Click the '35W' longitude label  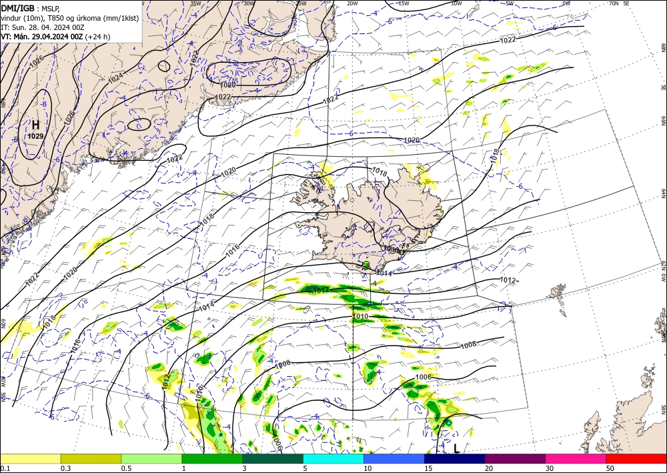[x=195, y=3]
